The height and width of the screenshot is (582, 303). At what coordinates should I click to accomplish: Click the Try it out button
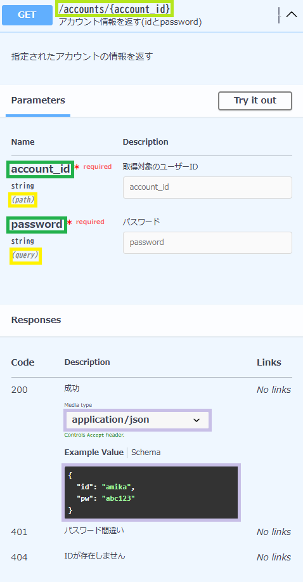tap(255, 100)
